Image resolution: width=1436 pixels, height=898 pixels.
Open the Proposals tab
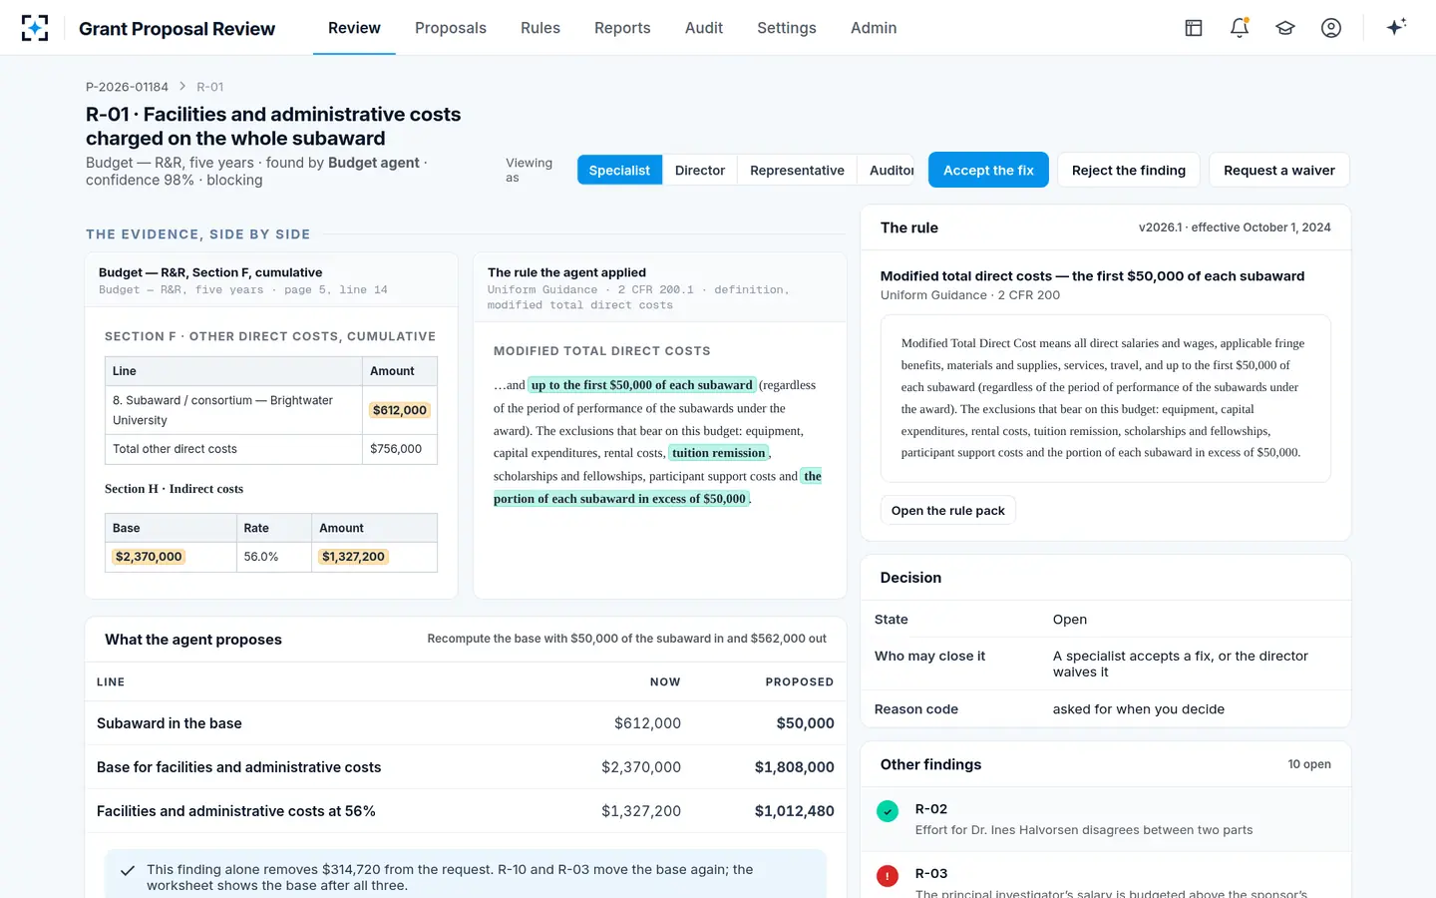click(x=451, y=28)
